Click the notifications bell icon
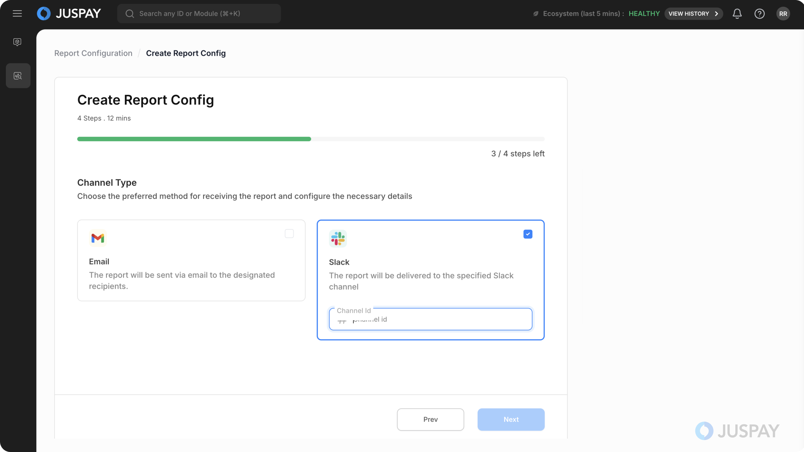804x452 pixels. coord(737,13)
